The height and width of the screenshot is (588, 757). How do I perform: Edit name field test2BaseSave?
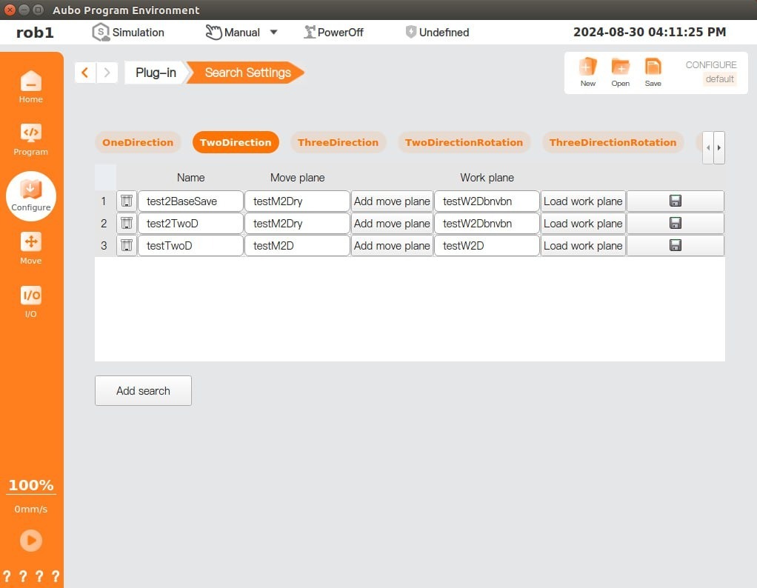(190, 201)
